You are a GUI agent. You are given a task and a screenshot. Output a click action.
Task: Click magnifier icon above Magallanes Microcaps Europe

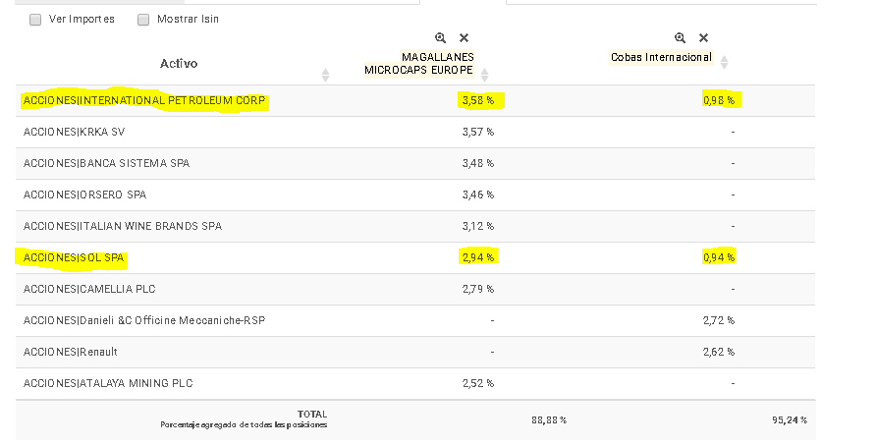click(440, 37)
